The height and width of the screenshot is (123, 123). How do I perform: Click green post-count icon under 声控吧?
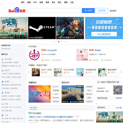[x=102, y=60]
